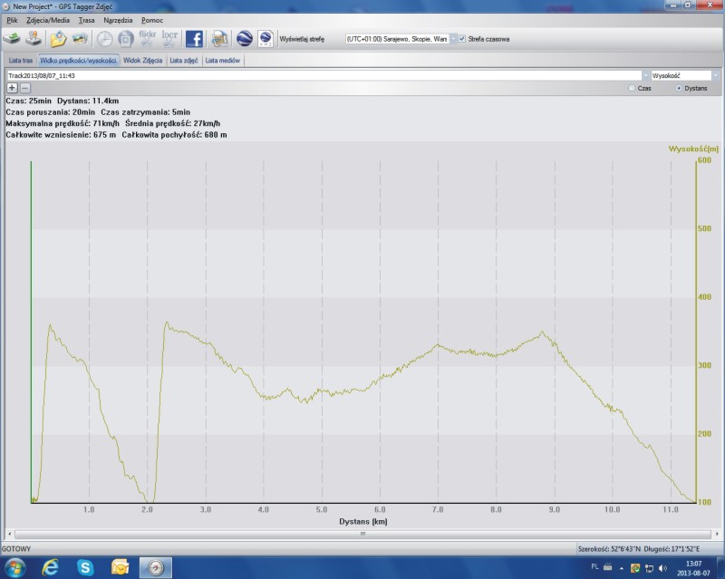Click the photo report export toolbar icon
The image size is (725, 579).
click(x=219, y=39)
